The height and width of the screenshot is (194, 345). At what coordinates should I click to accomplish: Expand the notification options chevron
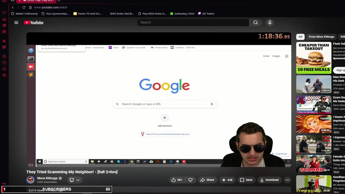[x=78, y=180]
